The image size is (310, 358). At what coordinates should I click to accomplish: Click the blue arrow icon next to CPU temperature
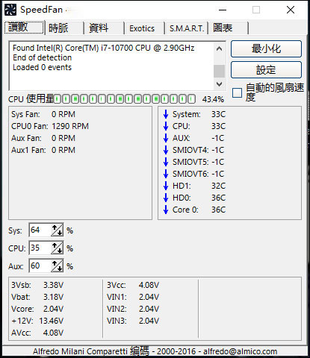pyautogui.click(x=166, y=126)
